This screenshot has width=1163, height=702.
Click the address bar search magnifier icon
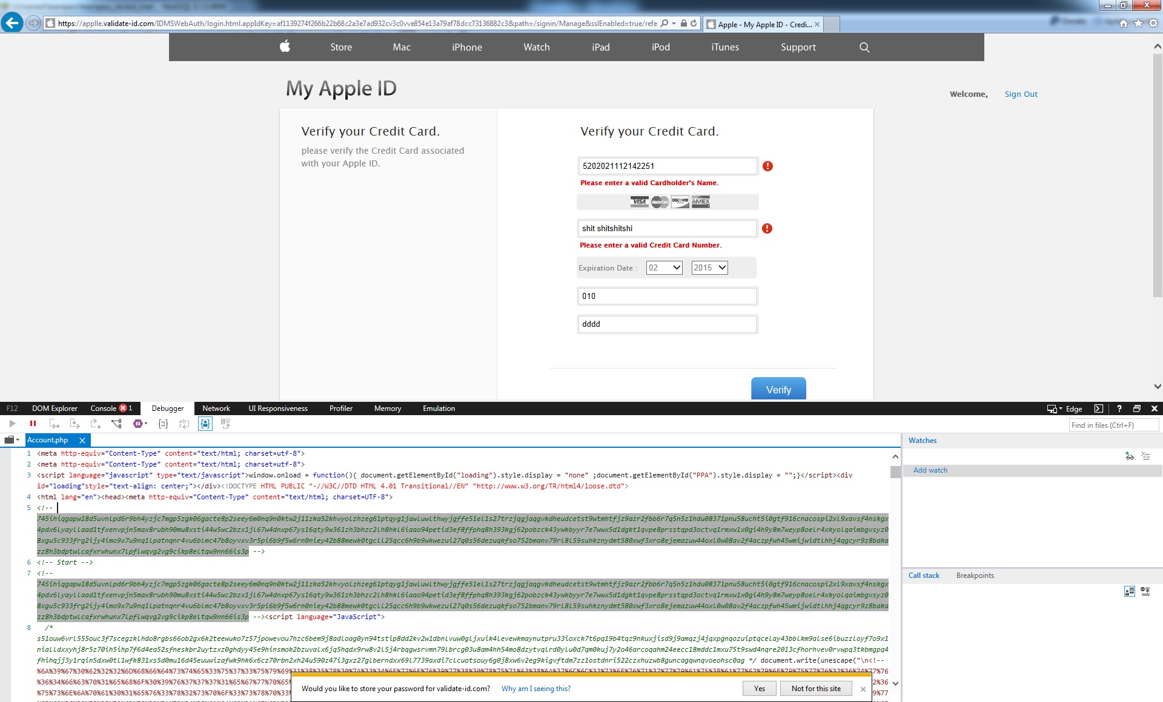pos(664,23)
